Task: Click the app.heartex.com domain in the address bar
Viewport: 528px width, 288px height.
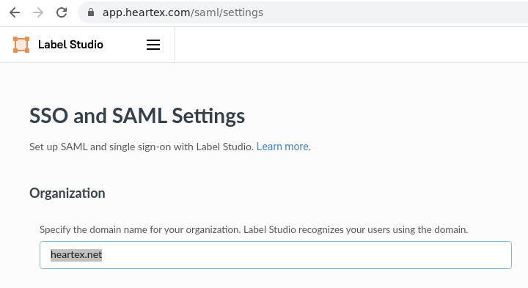Action: pyautogui.click(x=147, y=12)
